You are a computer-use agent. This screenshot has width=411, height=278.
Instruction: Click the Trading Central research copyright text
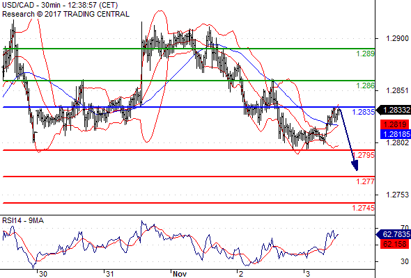click(65, 14)
